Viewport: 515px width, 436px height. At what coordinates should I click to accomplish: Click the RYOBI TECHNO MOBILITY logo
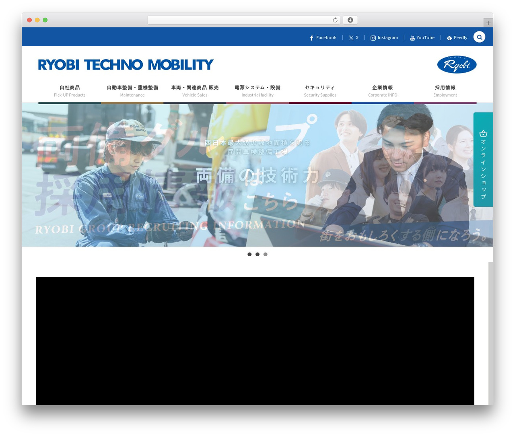(126, 65)
